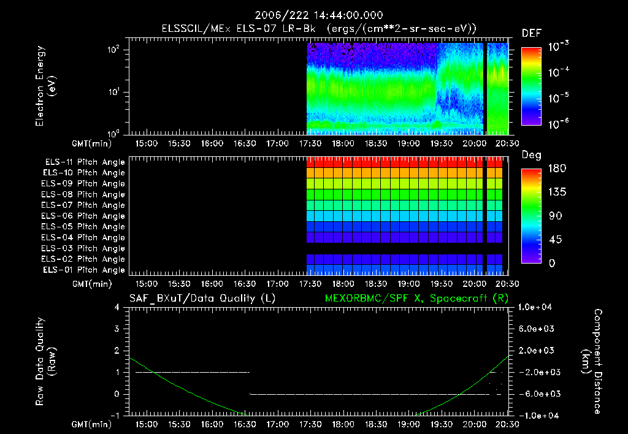Select the ELS-08 Pitch Angle row label
Screen dimensions: 628x434
83,194
